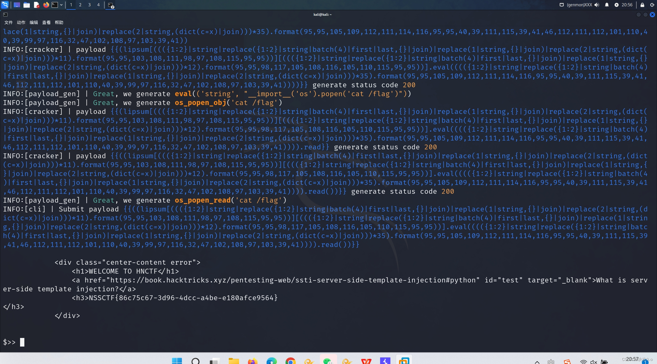
Task: Expand the terminal launcher dropdown arrow
Action: pyautogui.click(x=61, y=5)
